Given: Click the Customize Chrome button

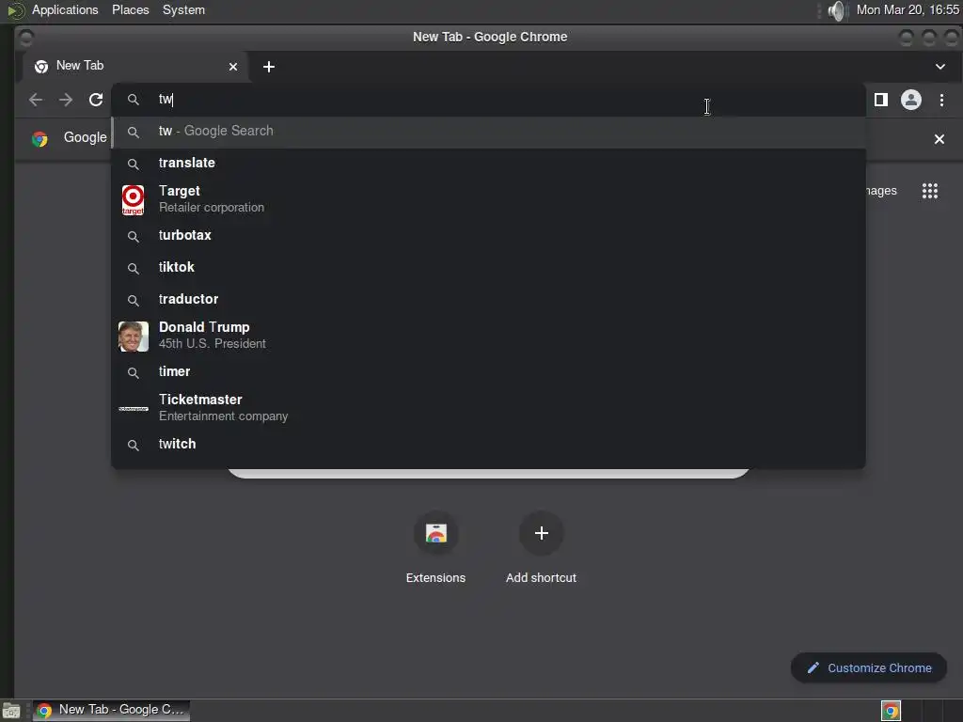Looking at the screenshot, I should click(868, 668).
